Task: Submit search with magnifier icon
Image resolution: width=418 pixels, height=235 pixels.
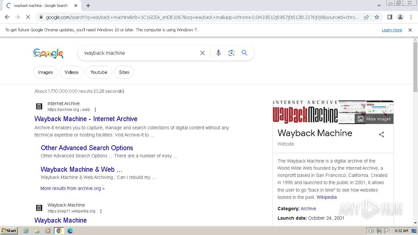Action: point(245,53)
